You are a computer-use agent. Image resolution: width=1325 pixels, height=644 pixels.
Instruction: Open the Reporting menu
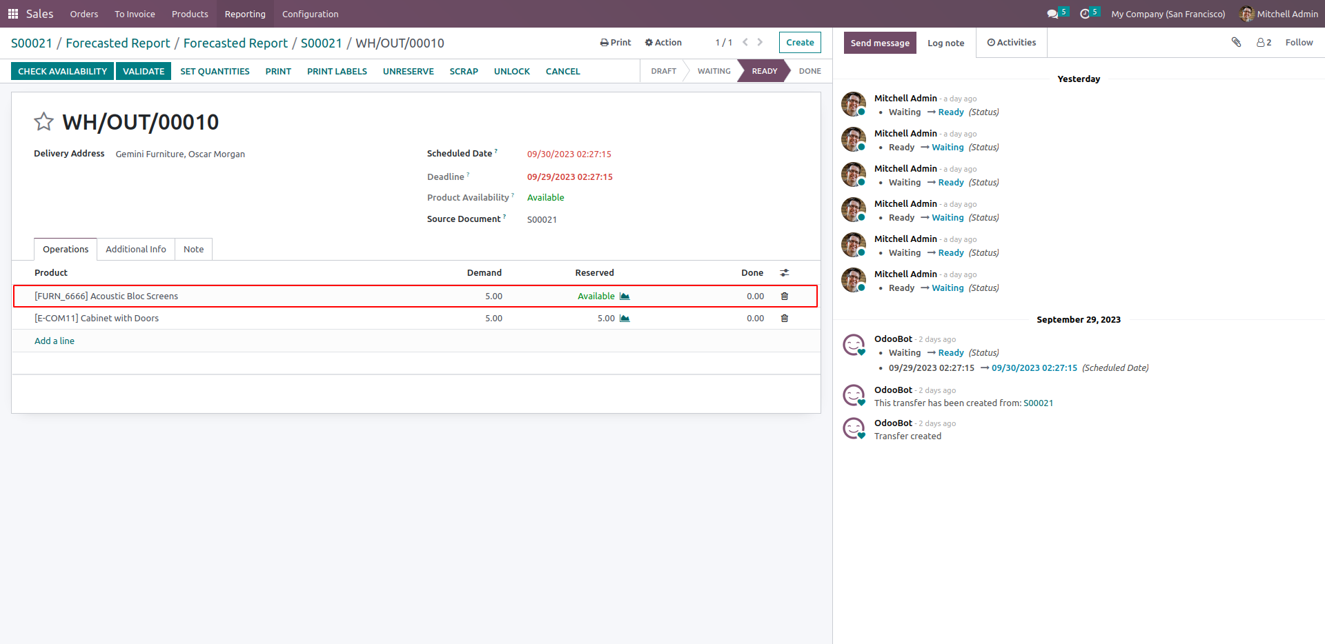(x=245, y=14)
